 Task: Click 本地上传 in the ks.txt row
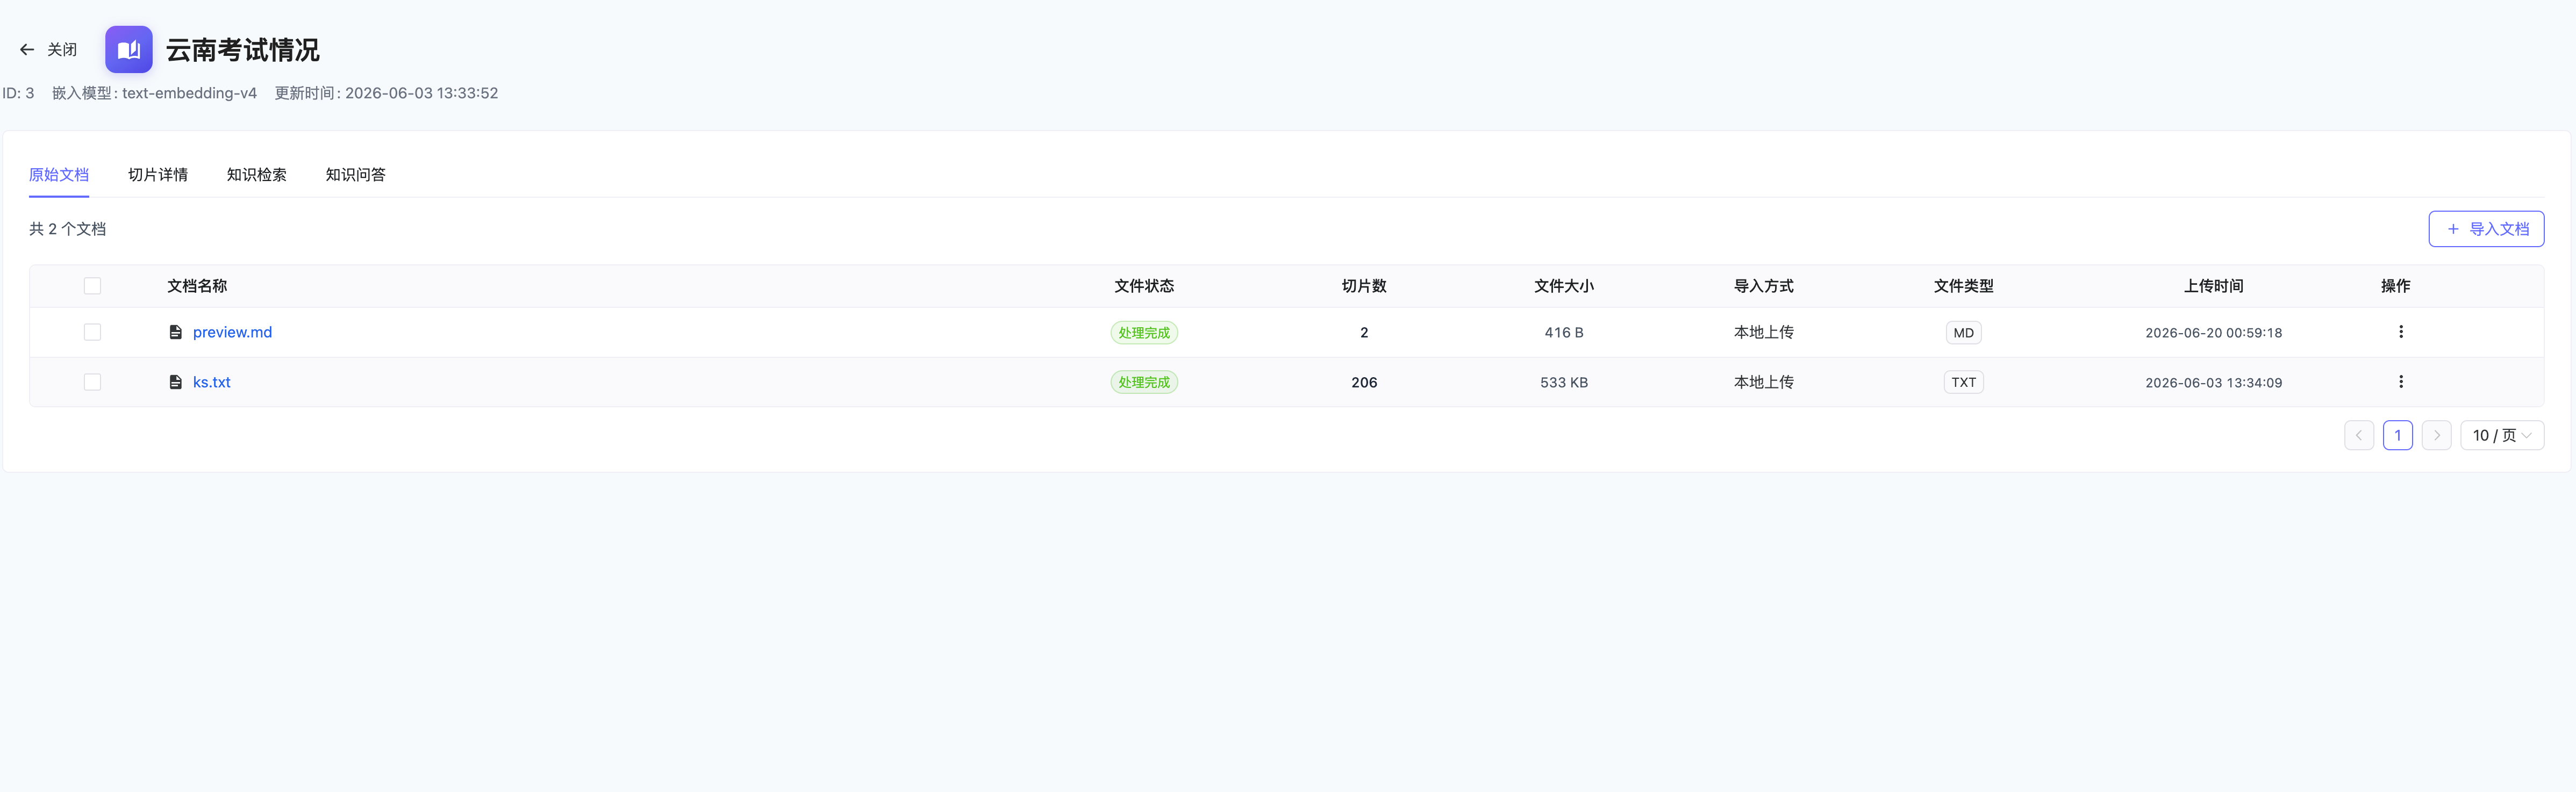1763,382
